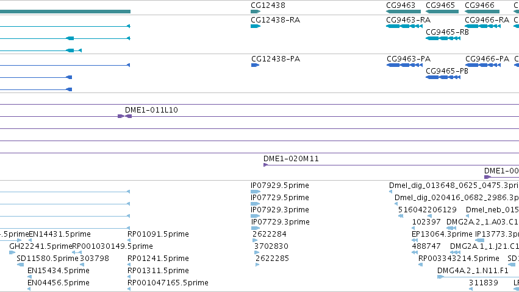Click protein feature CG9463-PA

404,65
